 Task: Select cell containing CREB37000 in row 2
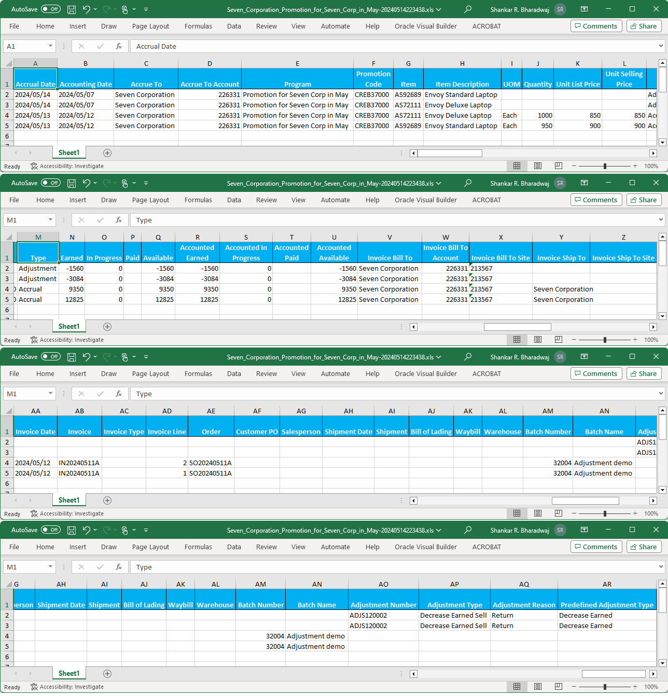point(373,94)
